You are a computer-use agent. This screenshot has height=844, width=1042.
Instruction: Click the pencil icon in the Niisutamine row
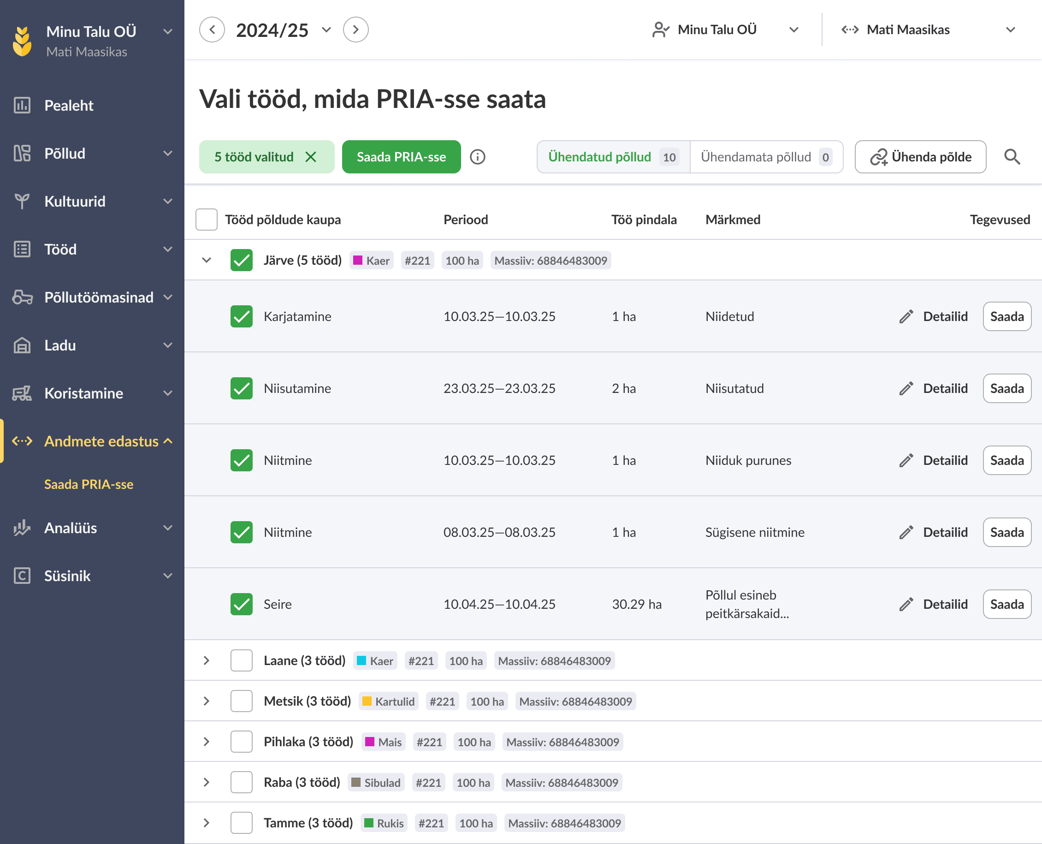(906, 388)
